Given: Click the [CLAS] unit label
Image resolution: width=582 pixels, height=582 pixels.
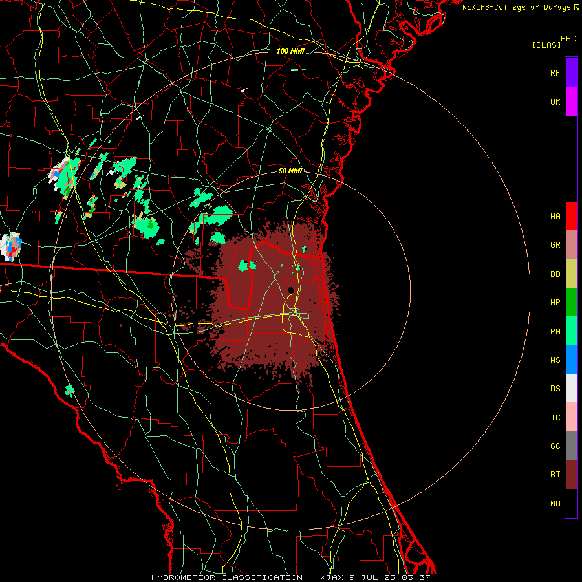Looking at the screenshot, I should point(546,45).
